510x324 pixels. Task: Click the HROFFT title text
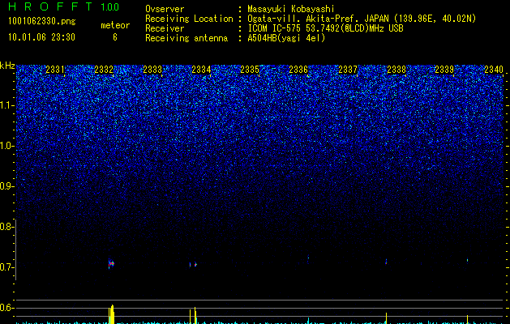tap(50, 6)
